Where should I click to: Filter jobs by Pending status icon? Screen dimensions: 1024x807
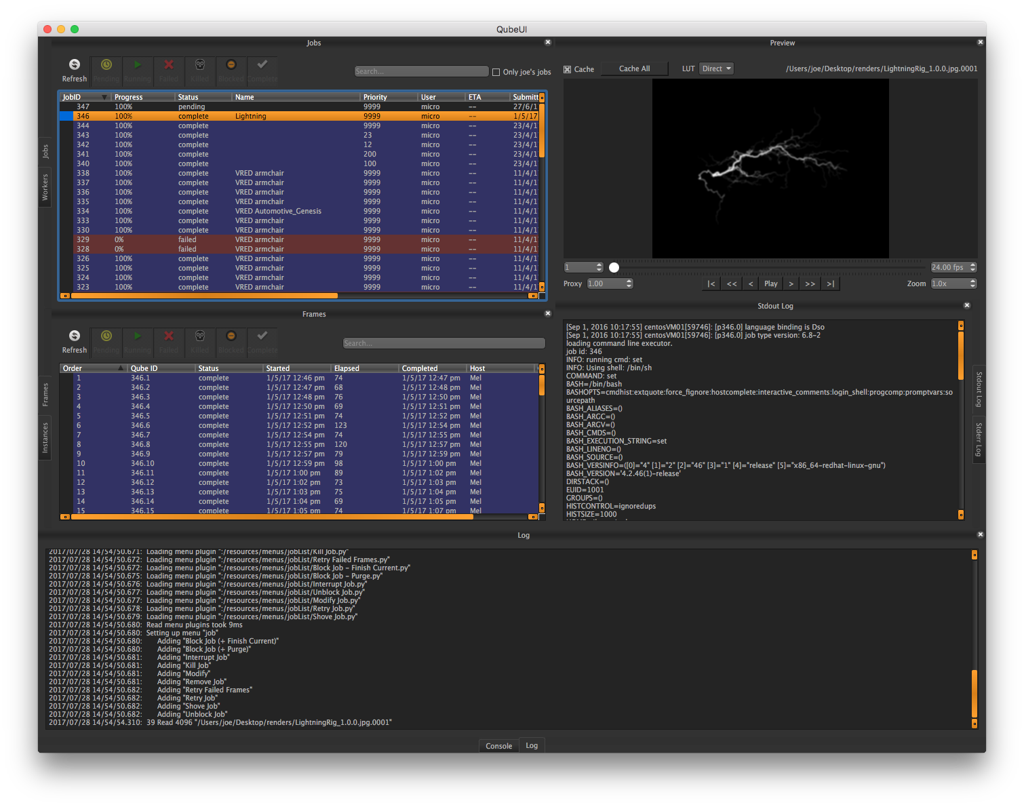tap(106, 65)
